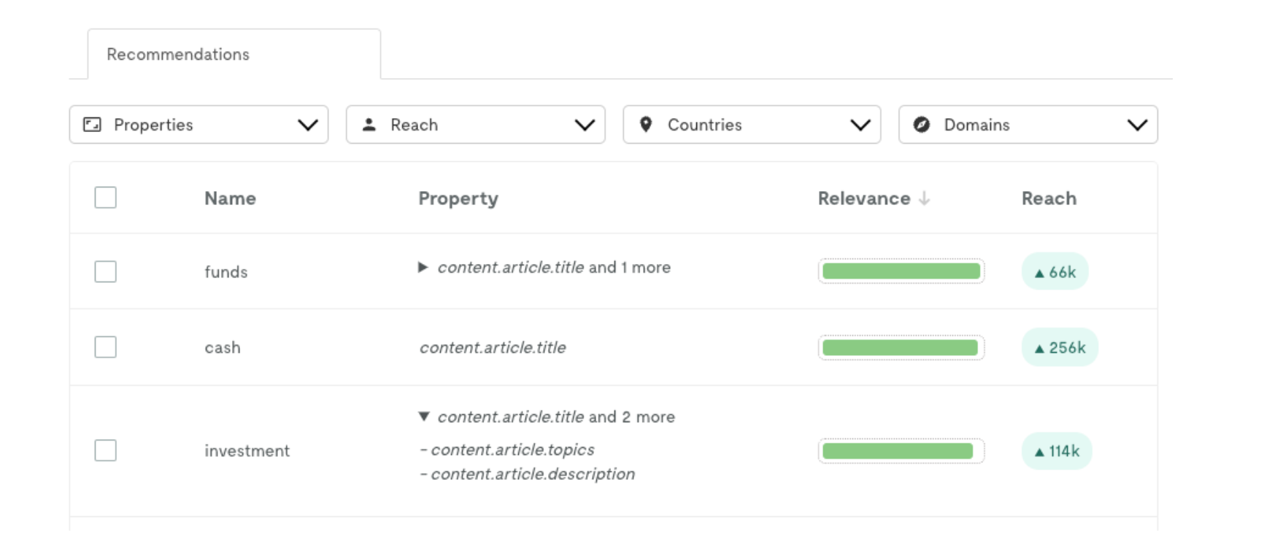Expand the funds row property list

423,268
